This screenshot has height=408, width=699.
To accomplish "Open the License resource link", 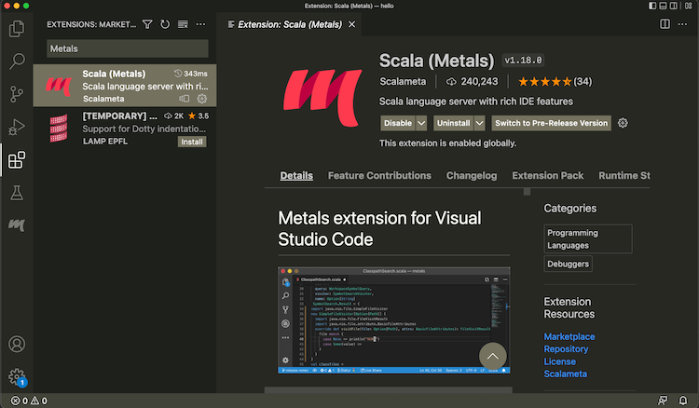I will point(559,361).
